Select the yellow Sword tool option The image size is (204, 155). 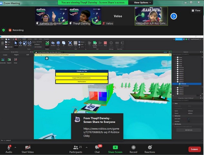81,74
